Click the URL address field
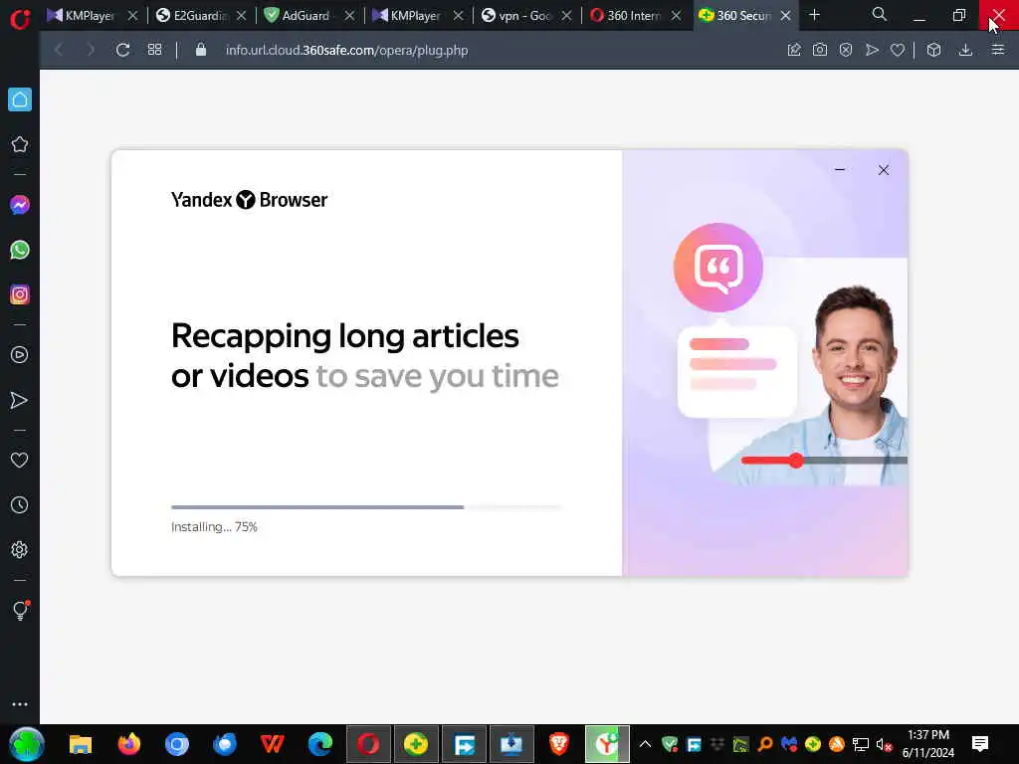Image resolution: width=1019 pixels, height=764 pixels. (x=346, y=50)
